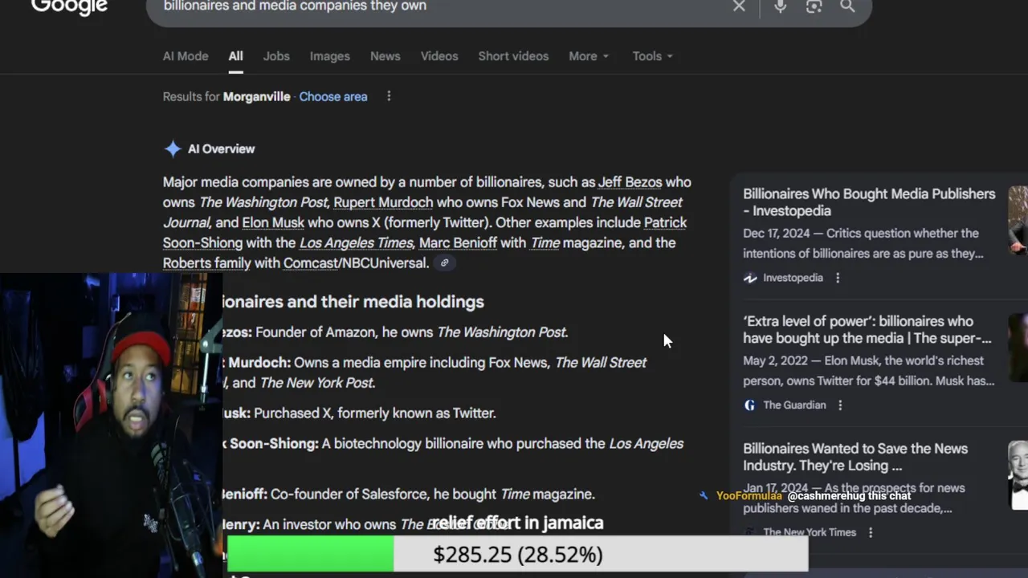Click the 'relief effort in jamaica' overlay text

click(x=517, y=523)
